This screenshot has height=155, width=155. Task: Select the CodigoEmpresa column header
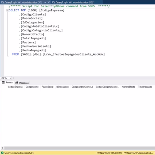point(15,87)
